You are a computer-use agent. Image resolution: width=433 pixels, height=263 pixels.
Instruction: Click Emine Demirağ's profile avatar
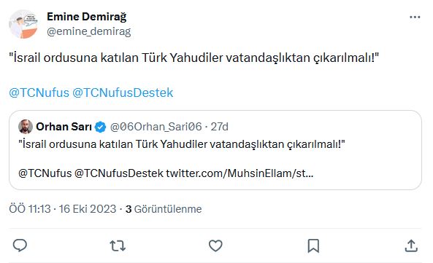click(x=23, y=24)
